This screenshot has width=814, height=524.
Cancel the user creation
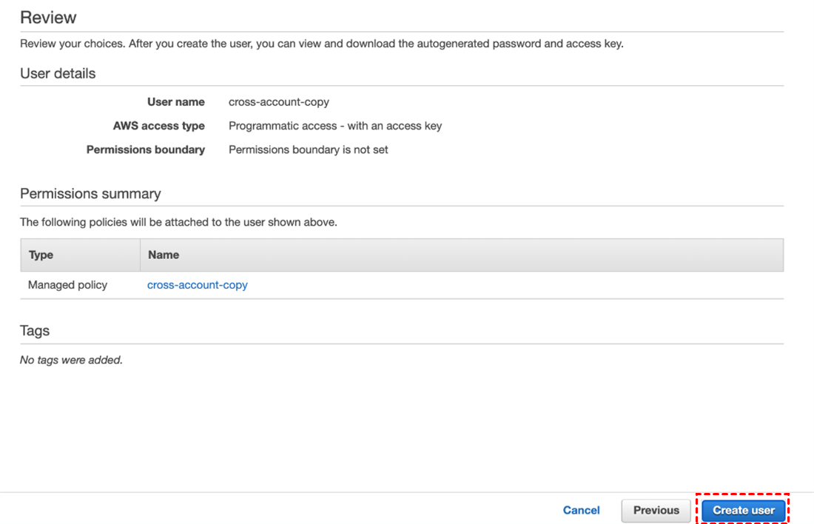pyautogui.click(x=581, y=510)
